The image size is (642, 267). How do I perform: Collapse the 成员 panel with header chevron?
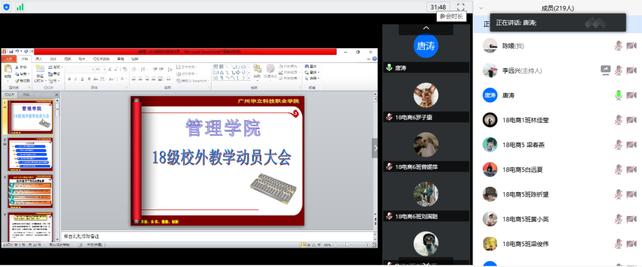click(480, 8)
